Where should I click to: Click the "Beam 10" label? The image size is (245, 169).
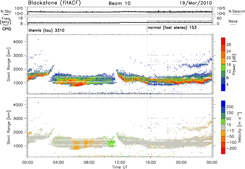click(x=119, y=3)
